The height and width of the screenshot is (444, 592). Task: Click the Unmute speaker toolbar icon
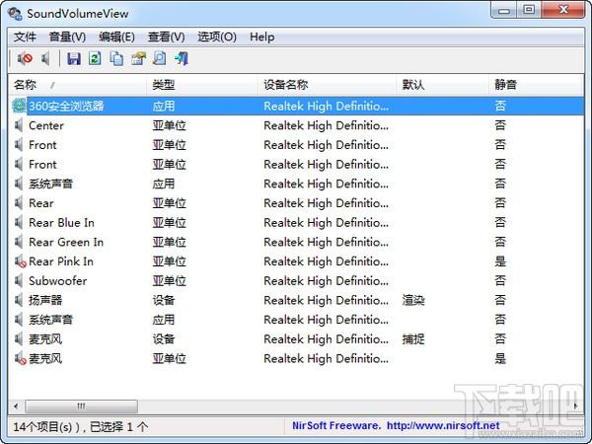45,58
